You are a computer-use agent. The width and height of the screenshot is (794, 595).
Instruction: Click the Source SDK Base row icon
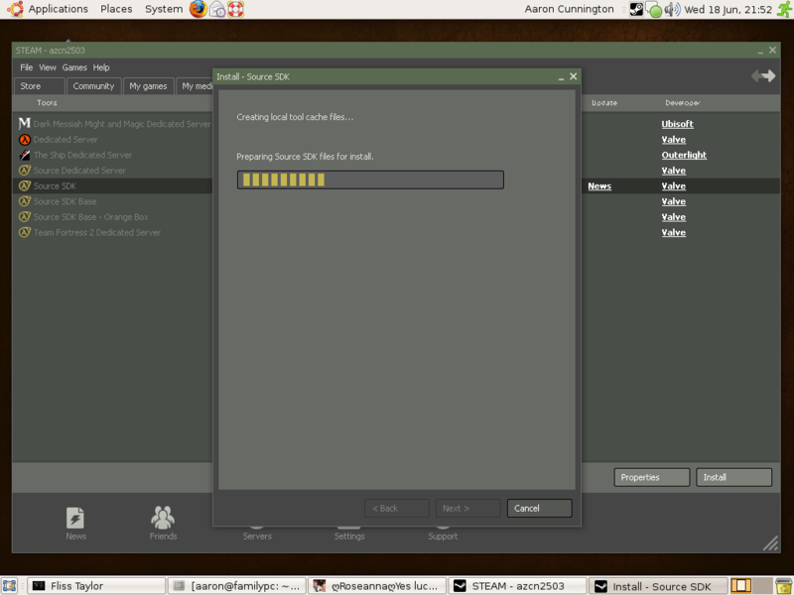[x=24, y=201]
